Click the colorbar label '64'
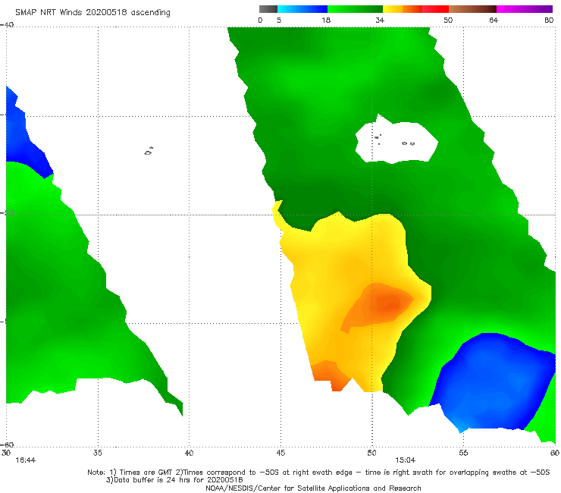Viewport: 561px width, 493px height. tap(494, 20)
